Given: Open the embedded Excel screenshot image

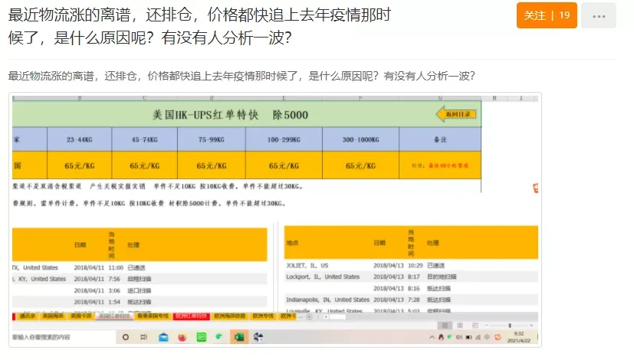Looking at the screenshot, I should (275, 220).
